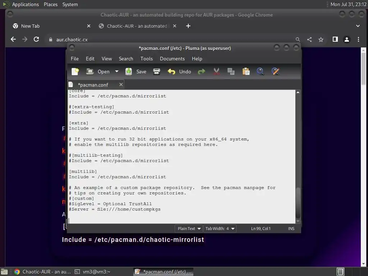Undo the last edit in Pluma
368x276 pixels.
pyautogui.click(x=179, y=72)
